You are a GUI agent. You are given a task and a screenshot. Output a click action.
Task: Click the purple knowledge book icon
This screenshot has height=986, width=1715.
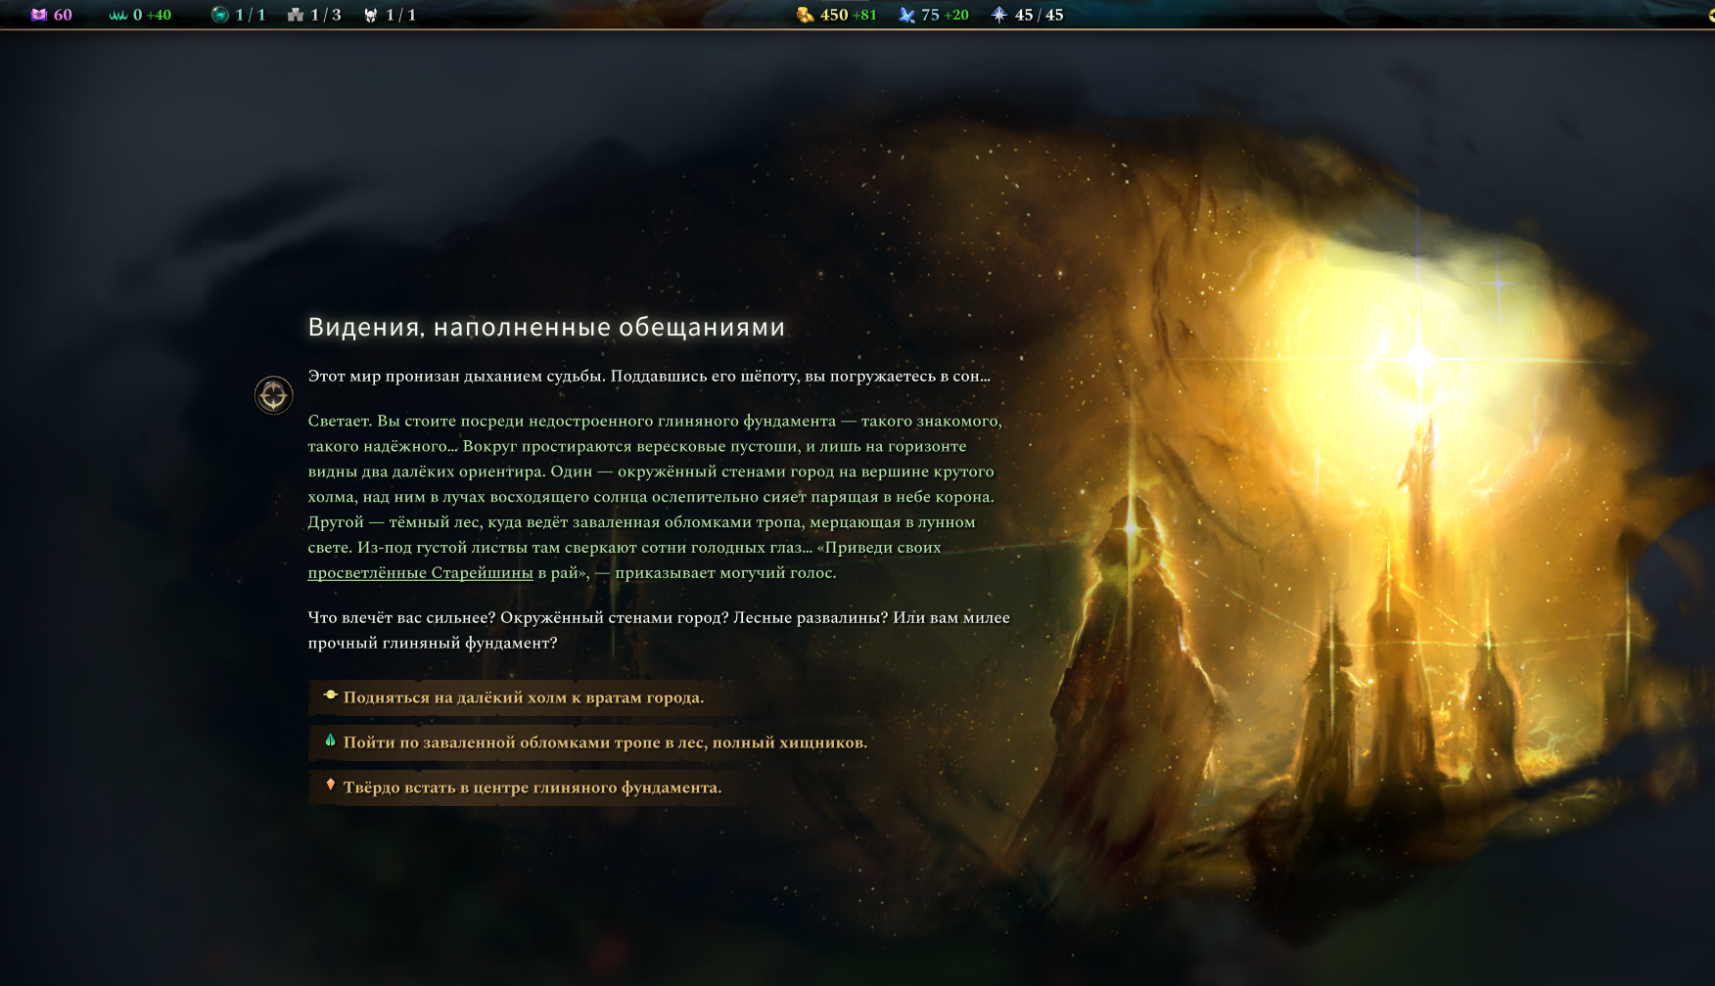(39, 15)
